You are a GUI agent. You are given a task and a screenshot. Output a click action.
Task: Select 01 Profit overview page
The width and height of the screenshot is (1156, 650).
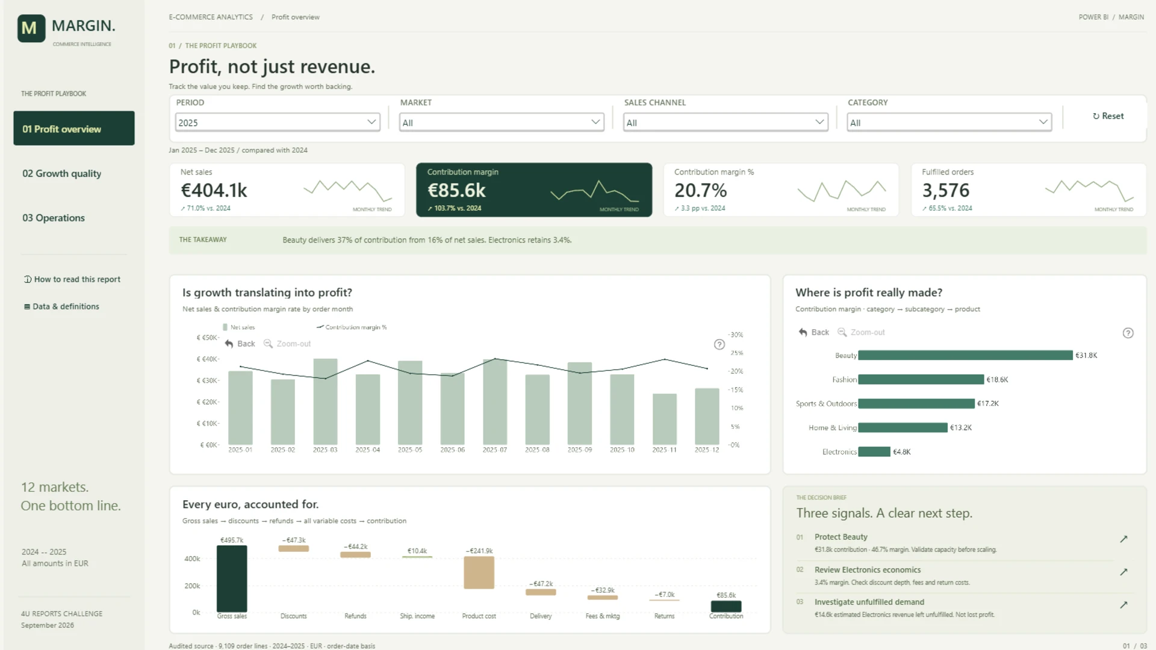pos(74,128)
